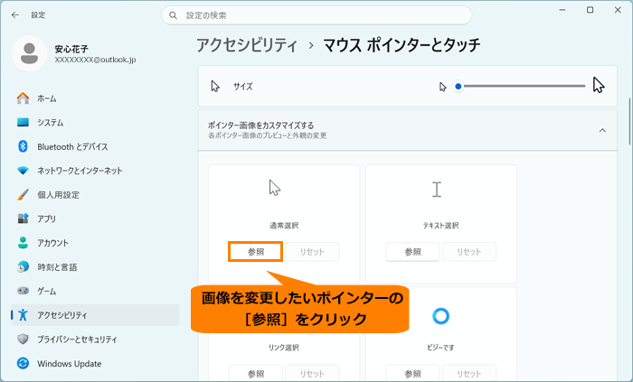Screen dimensions: 633x382
Task: Click the アクセシビリティ figure icon
Action: [23, 314]
